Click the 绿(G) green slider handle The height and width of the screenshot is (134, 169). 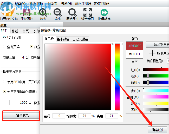pos(148,76)
